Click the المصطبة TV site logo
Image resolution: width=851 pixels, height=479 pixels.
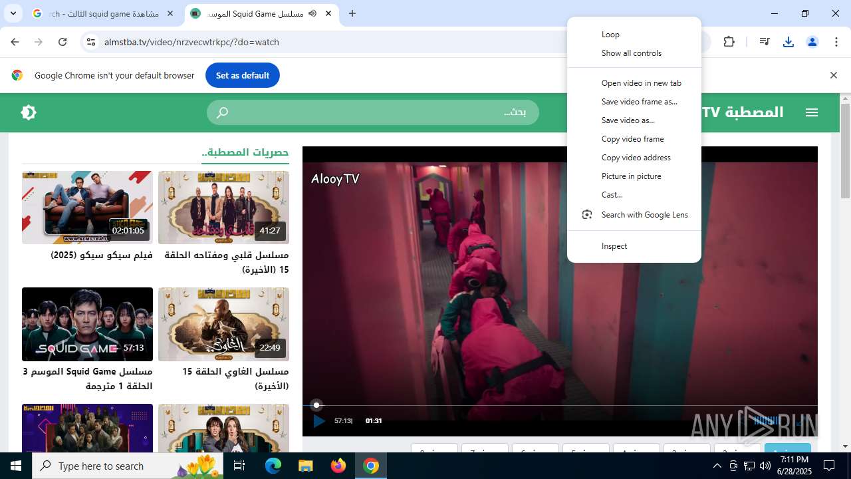click(x=743, y=112)
